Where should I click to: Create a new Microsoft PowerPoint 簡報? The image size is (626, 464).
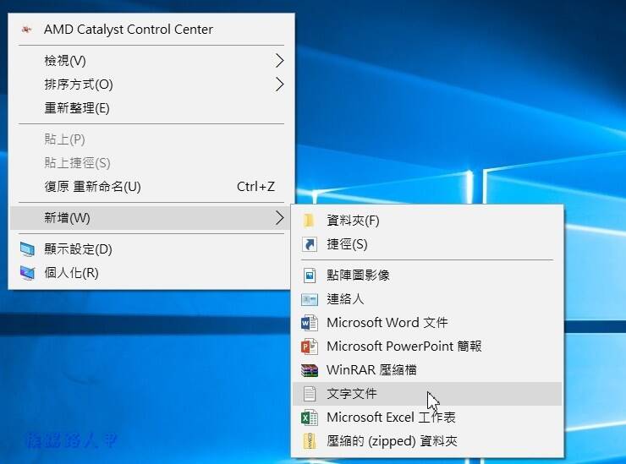coord(427,347)
